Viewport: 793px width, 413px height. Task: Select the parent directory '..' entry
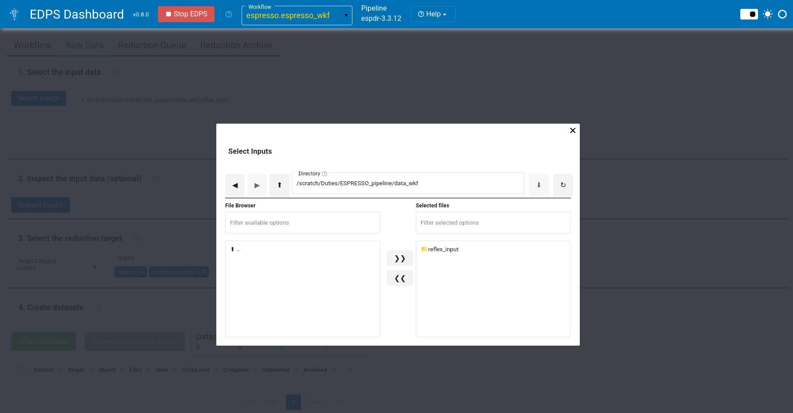point(235,249)
